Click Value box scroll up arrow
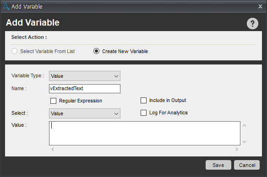Image resolution: width=267 pixels, height=177 pixels. 245,125
